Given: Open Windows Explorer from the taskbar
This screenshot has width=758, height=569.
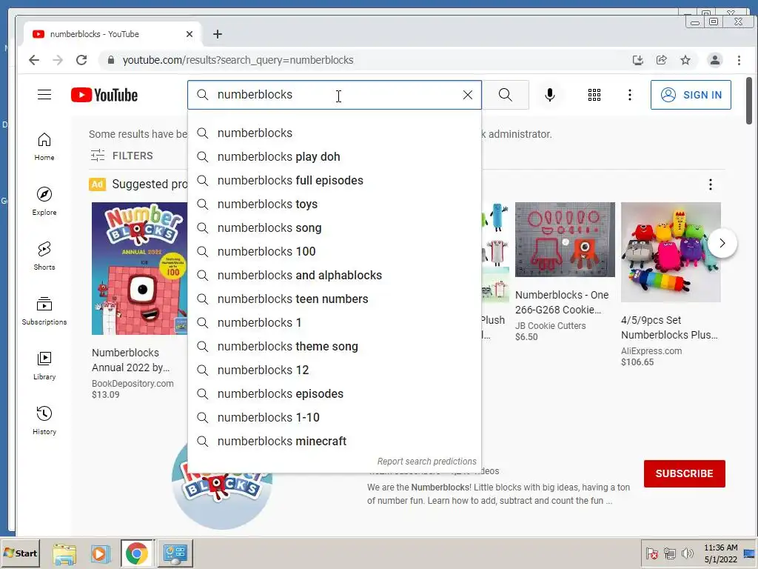Looking at the screenshot, I should tap(64, 553).
